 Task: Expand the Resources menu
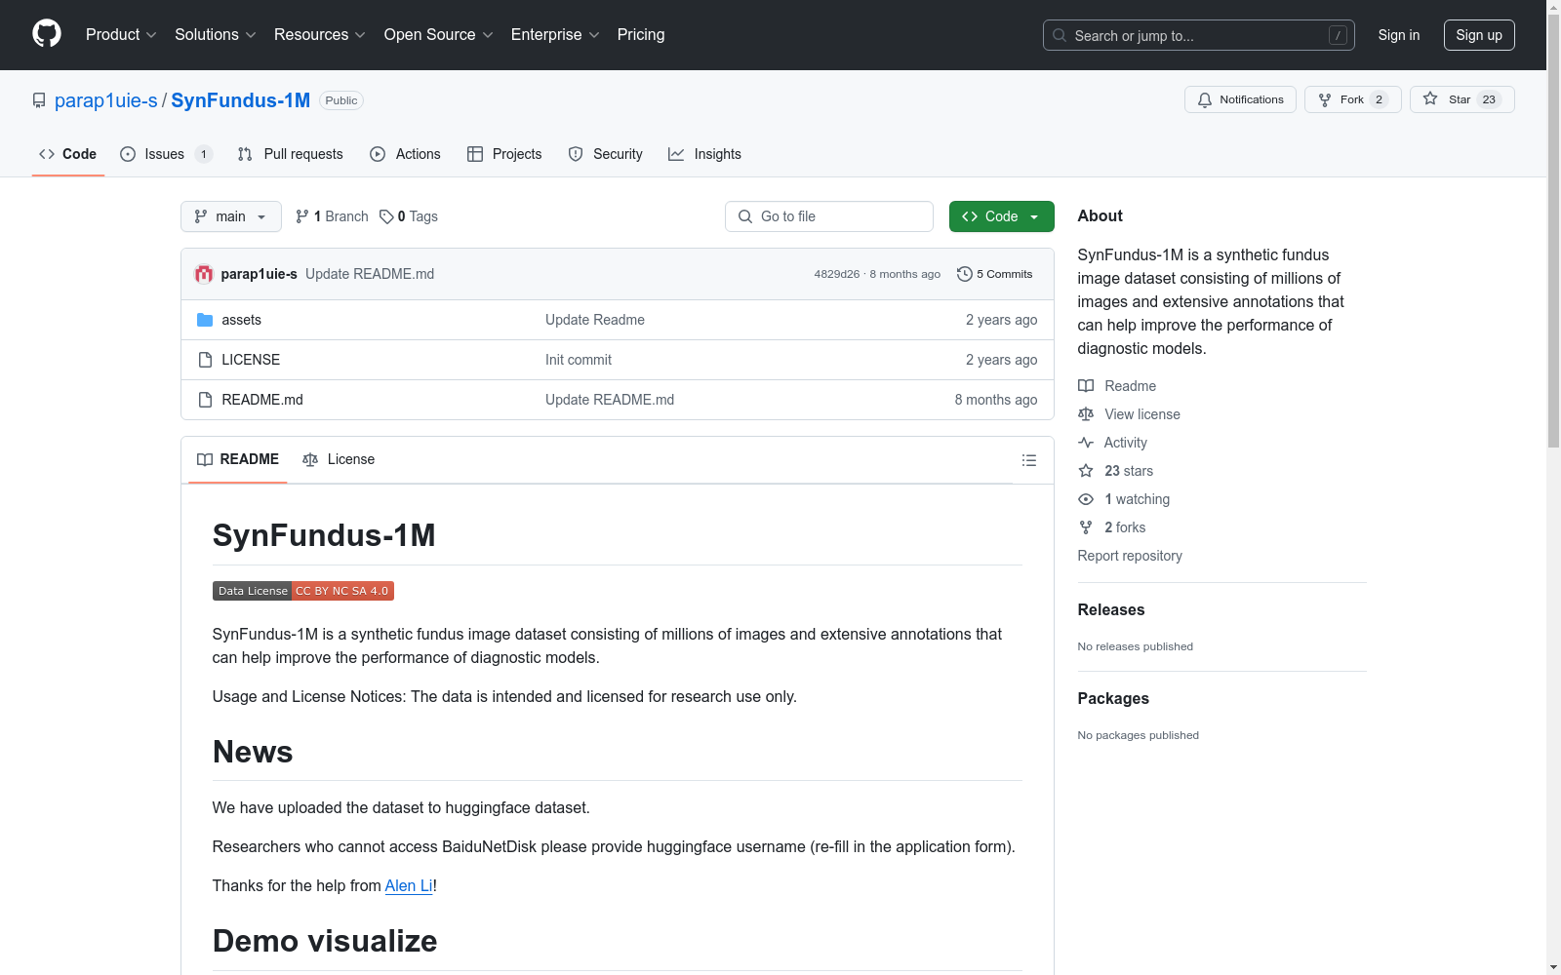coord(320,34)
